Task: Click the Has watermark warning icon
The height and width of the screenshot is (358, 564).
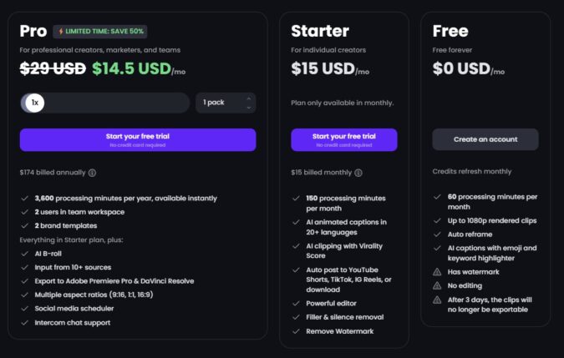Action: tap(439, 270)
